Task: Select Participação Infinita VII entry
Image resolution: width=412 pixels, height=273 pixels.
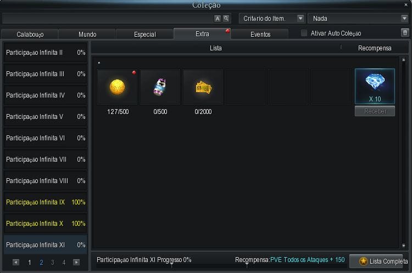Action: [45, 160]
